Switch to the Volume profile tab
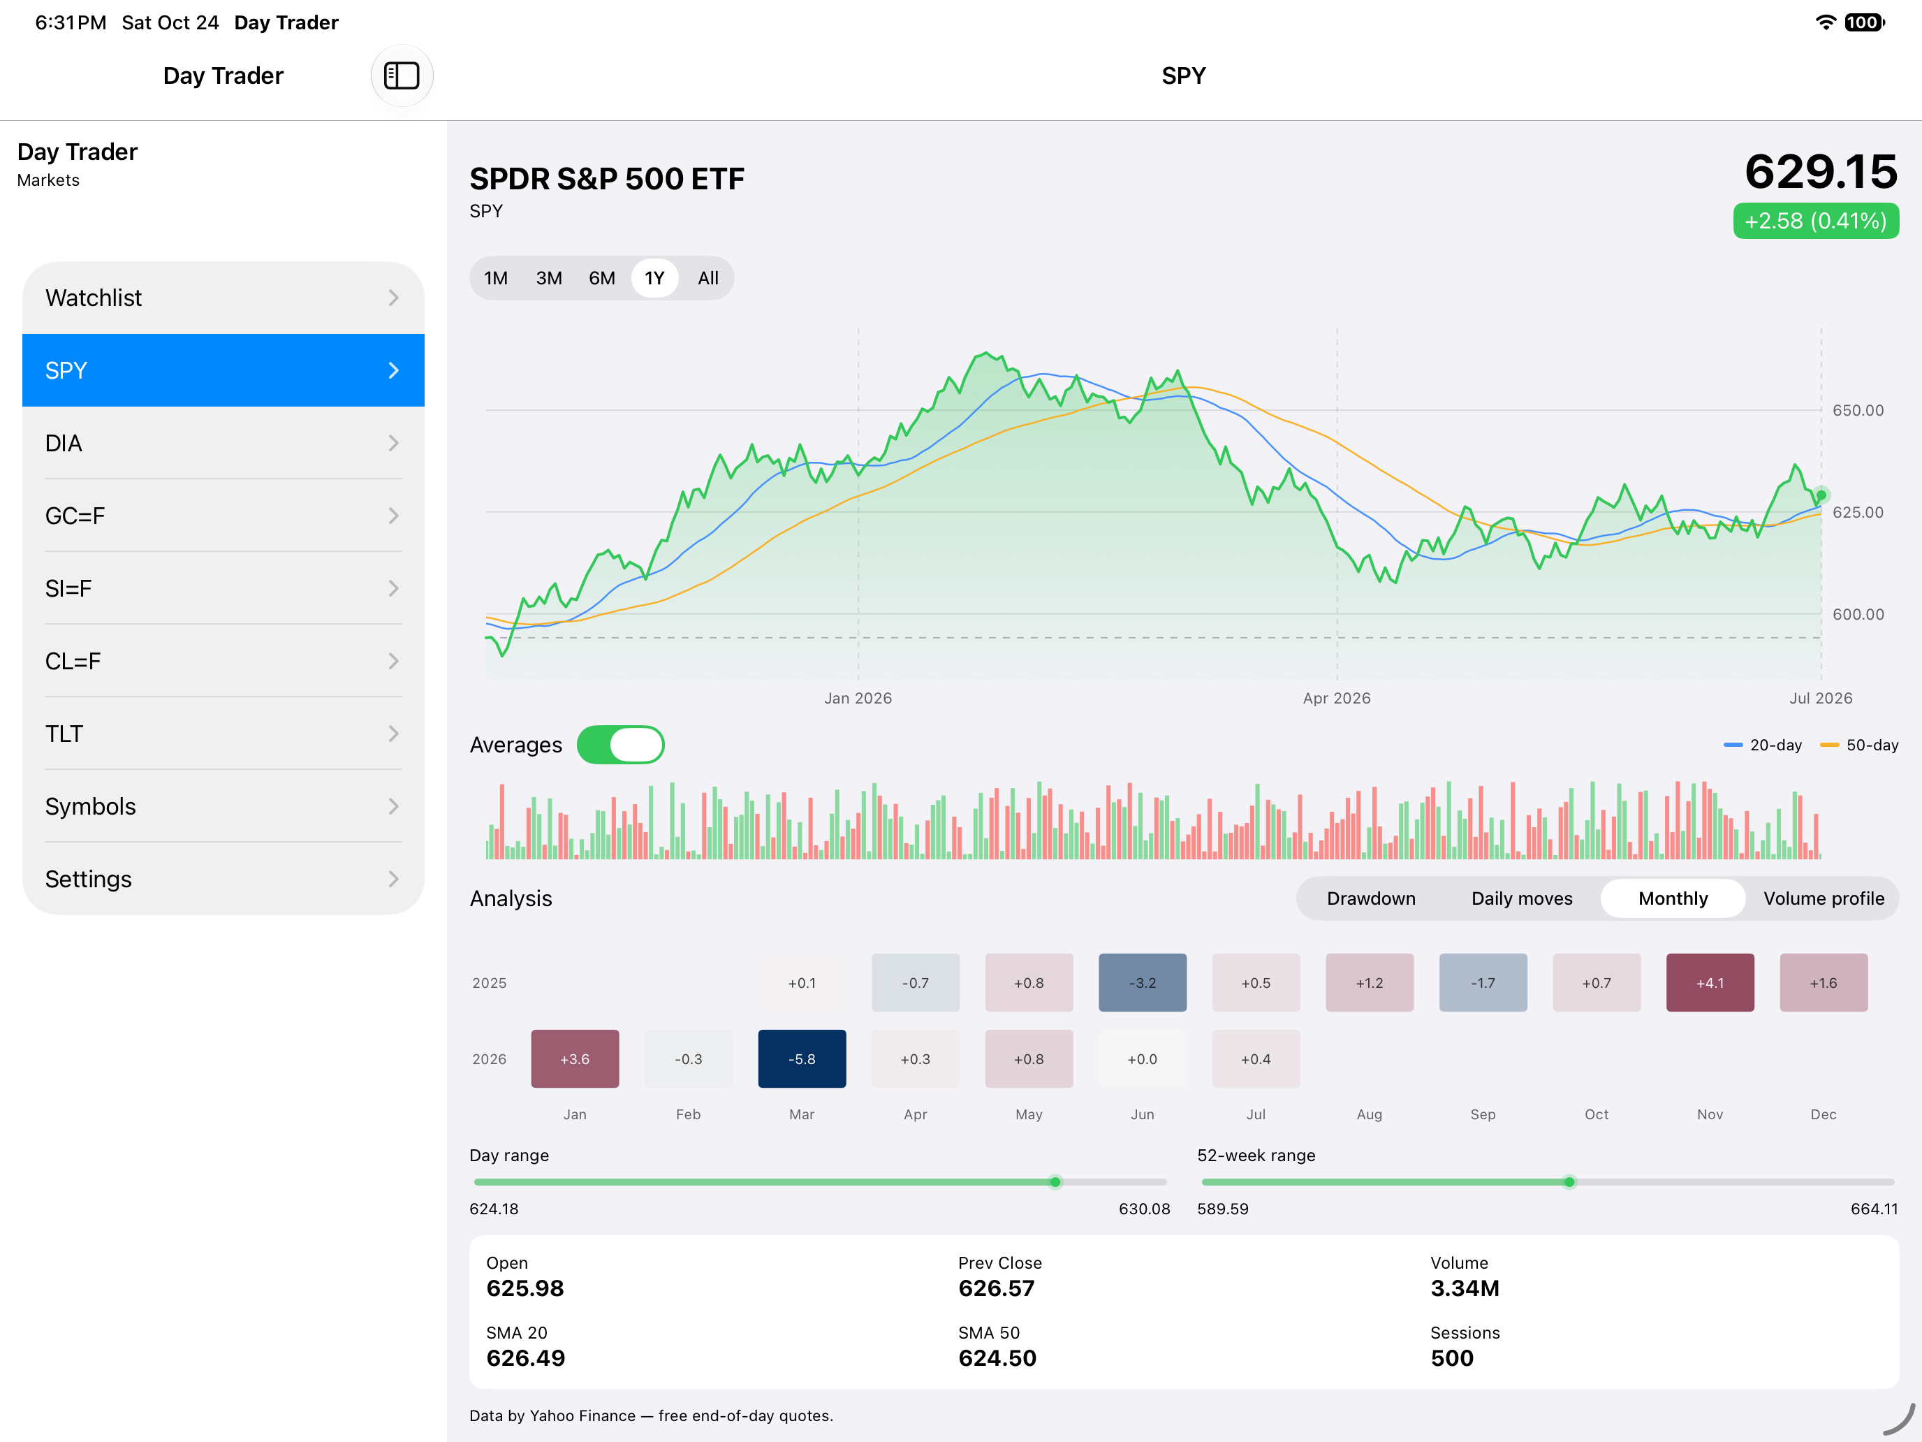This screenshot has height=1442, width=1922. 1823,898
